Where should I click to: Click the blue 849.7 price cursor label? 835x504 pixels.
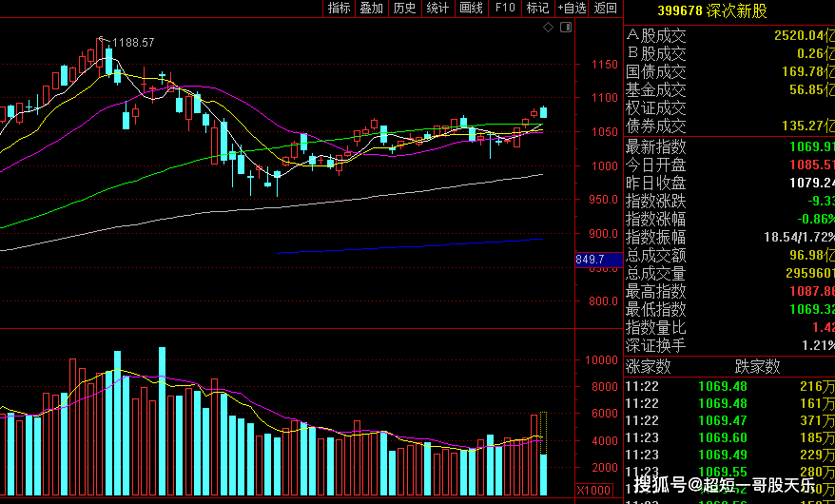pos(599,260)
